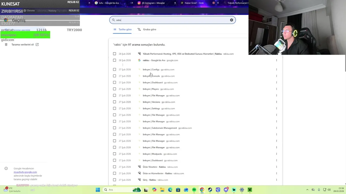Image resolution: width=346 pixels, height=194 pixels.
Task: Click the network status icon in the system tray
Action: pyautogui.click(x=324, y=190)
